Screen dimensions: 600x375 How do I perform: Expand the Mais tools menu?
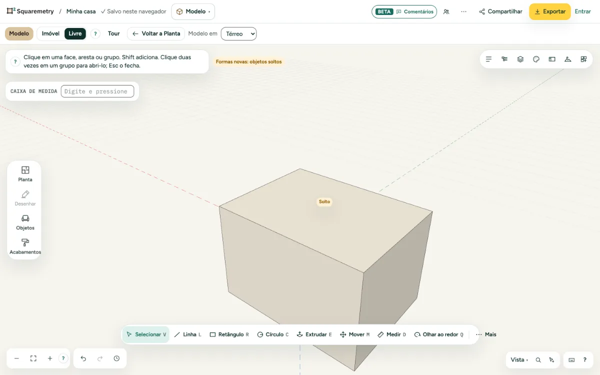[x=486, y=334]
